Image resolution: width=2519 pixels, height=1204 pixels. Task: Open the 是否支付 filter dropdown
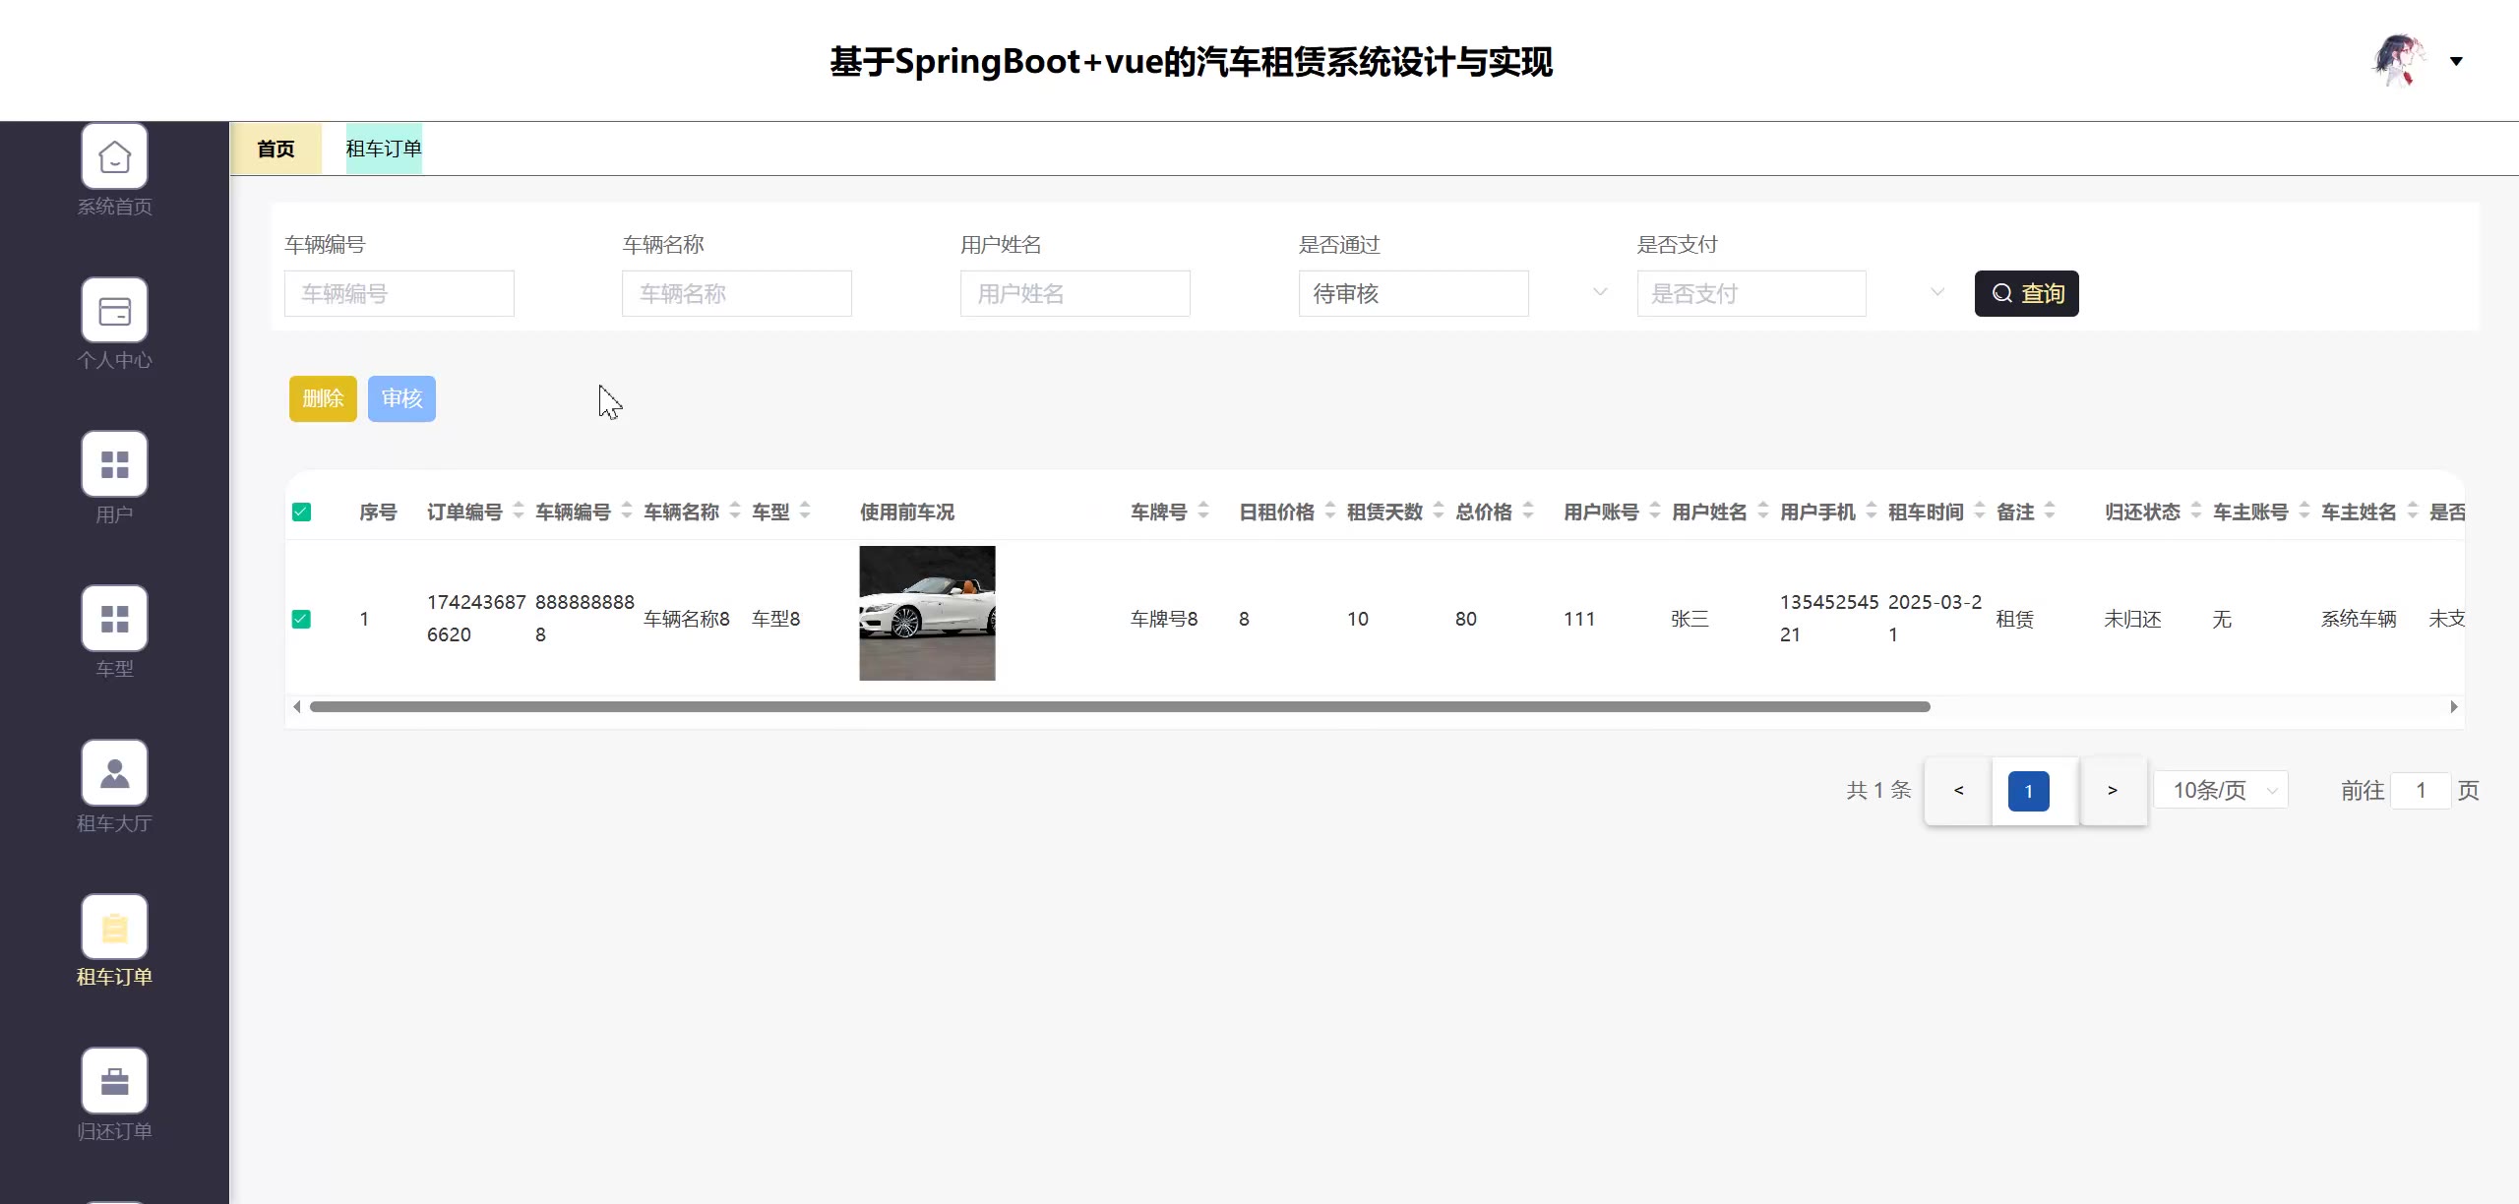[x=1751, y=294]
